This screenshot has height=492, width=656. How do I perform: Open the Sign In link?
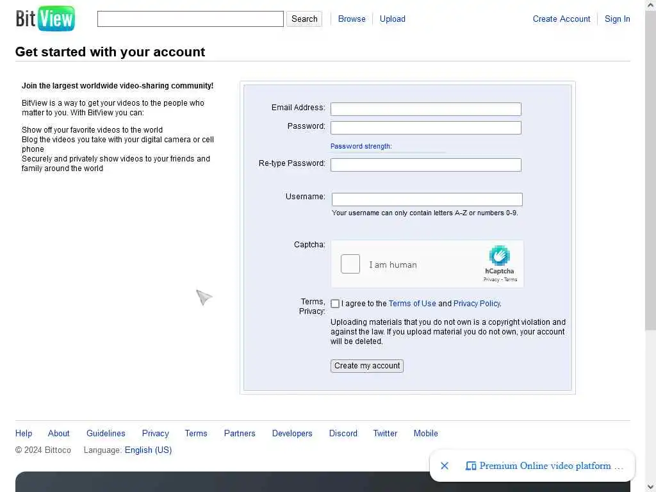pos(617,19)
